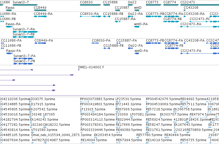Click transcript CG8449-RA

click(43, 14)
